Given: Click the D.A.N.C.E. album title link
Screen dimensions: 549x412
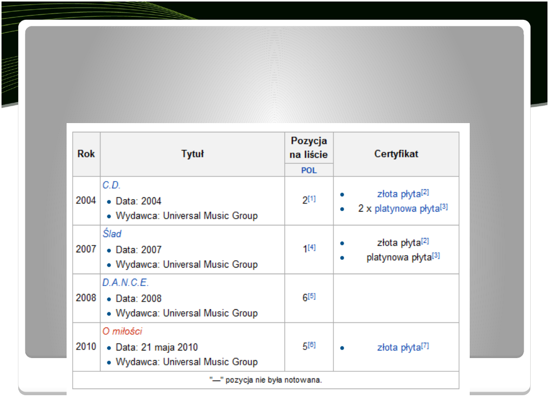Looking at the screenshot, I should (x=126, y=283).
